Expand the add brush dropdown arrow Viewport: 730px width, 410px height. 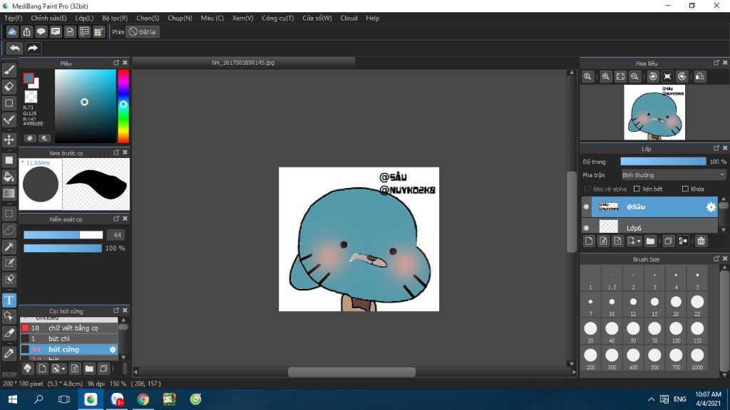(63, 369)
